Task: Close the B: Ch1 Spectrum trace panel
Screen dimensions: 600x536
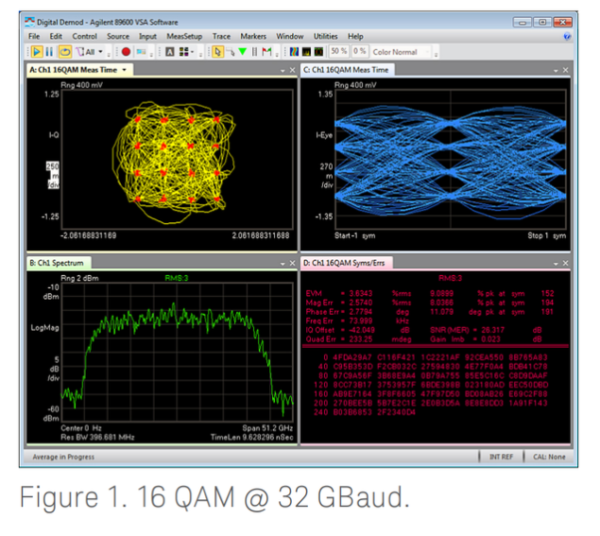Action: pos(291,263)
